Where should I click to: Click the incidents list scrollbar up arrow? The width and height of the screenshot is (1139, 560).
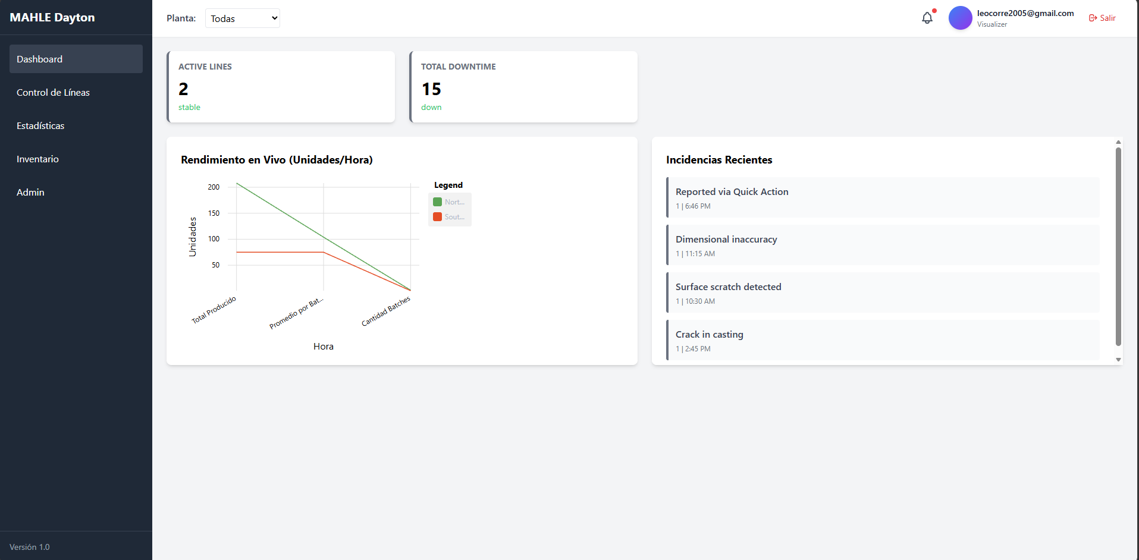click(x=1118, y=142)
